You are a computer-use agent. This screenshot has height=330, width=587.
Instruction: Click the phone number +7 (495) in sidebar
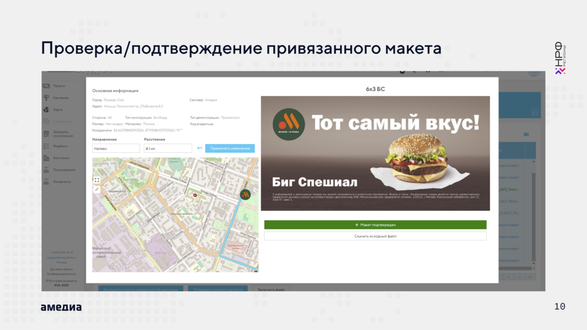61,253
